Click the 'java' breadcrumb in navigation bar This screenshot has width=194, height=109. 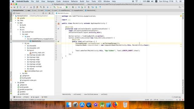(x=48, y=10)
